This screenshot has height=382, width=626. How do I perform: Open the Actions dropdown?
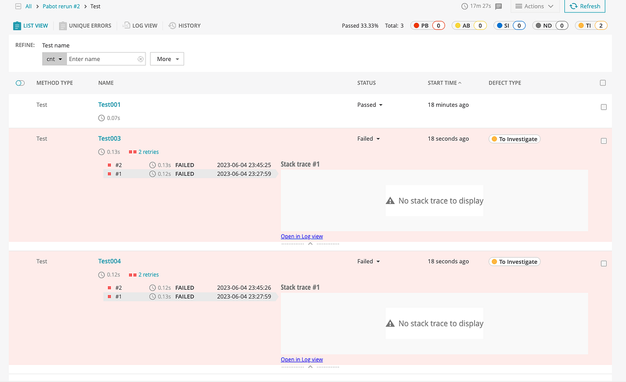click(535, 6)
